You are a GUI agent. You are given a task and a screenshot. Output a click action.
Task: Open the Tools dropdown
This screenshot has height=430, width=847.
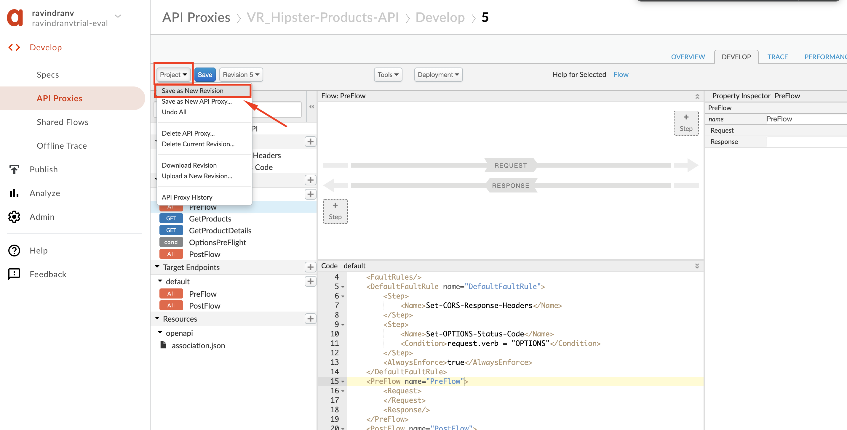388,75
